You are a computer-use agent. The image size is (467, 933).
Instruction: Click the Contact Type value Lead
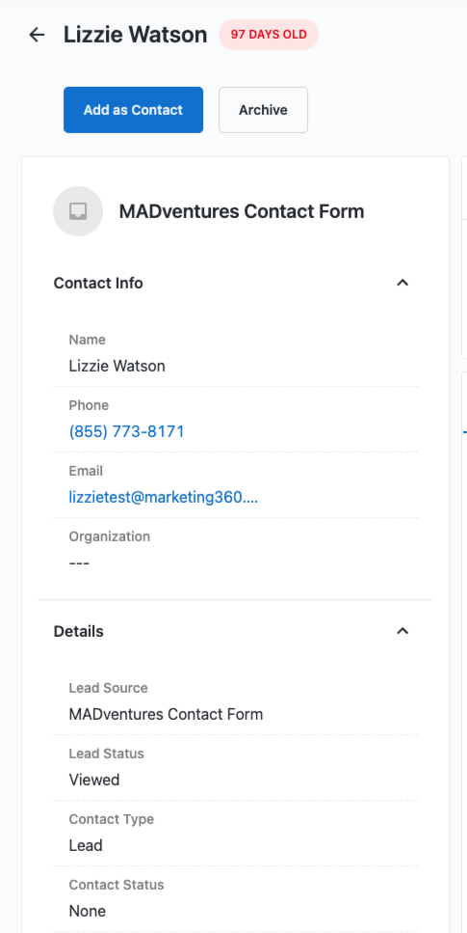tap(86, 845)
